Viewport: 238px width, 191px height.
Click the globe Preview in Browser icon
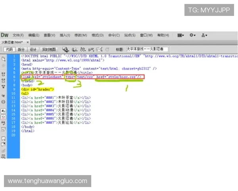coord(75,49)
